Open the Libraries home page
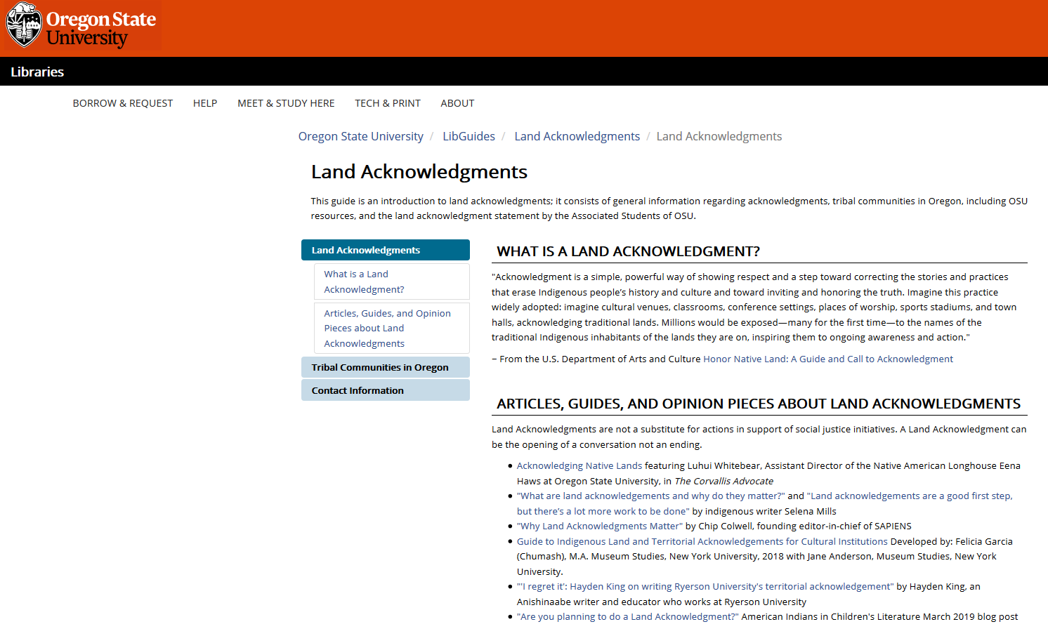1048x643 pixels. coord(37,71)
